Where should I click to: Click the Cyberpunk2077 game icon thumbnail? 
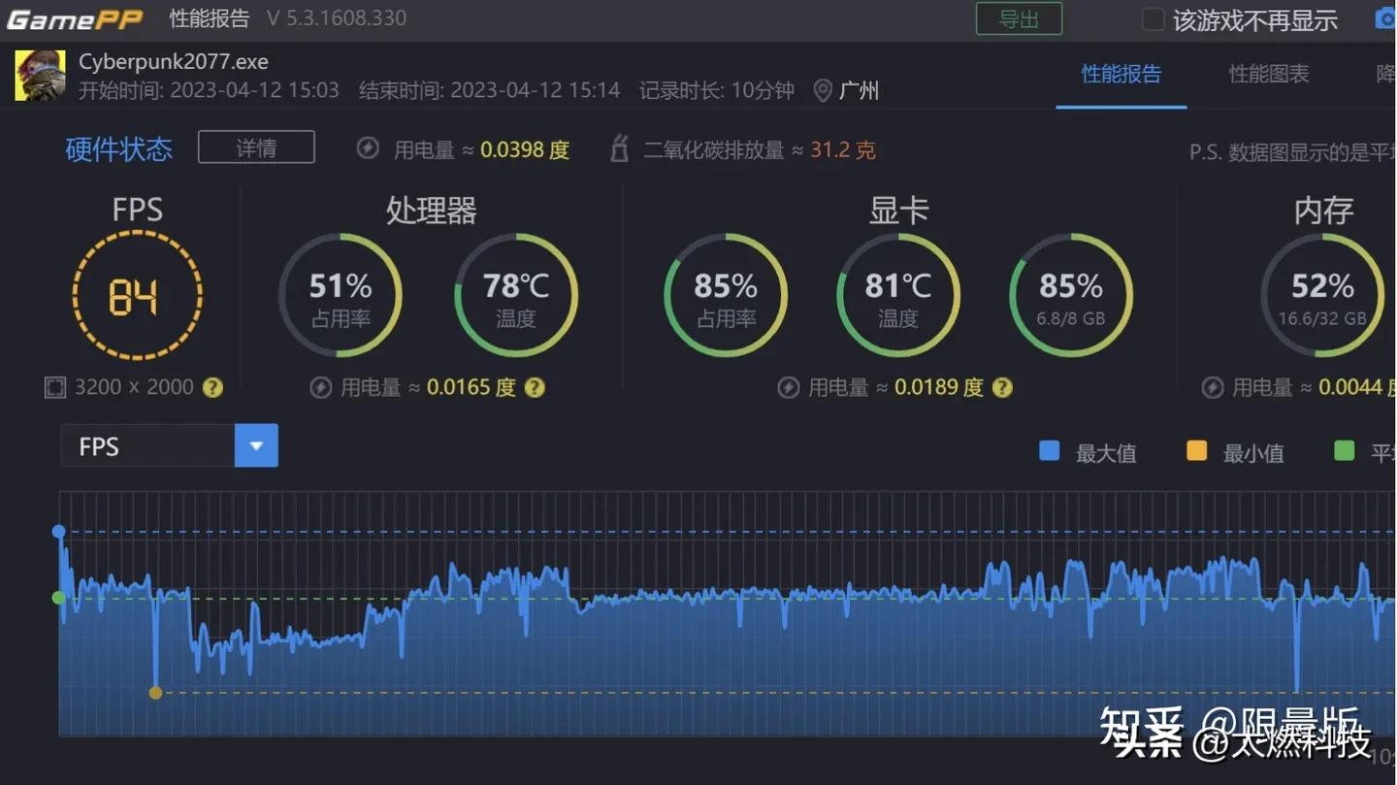click(x=40, y=76)
